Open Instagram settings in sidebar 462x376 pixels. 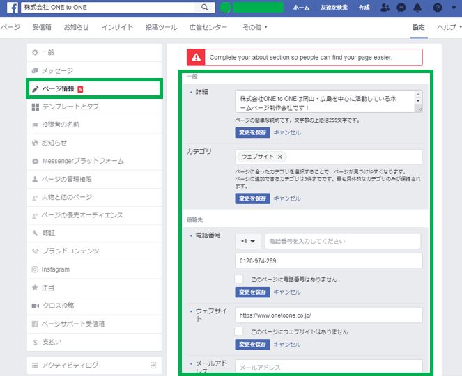tap(56, 269)
